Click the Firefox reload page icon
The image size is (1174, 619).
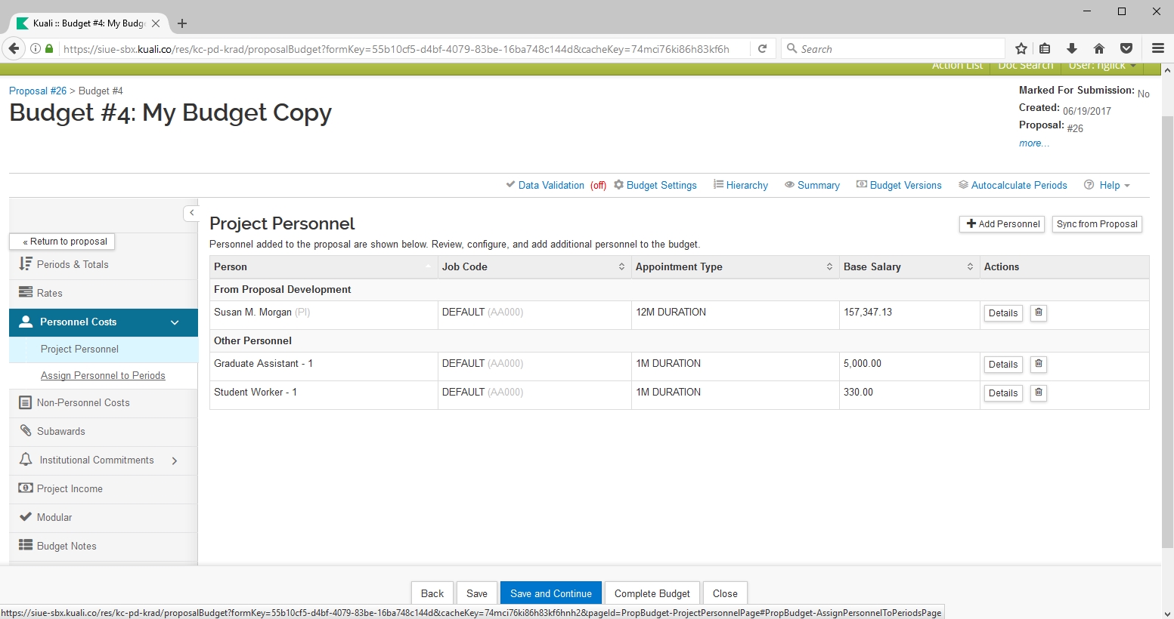(763, 49)
